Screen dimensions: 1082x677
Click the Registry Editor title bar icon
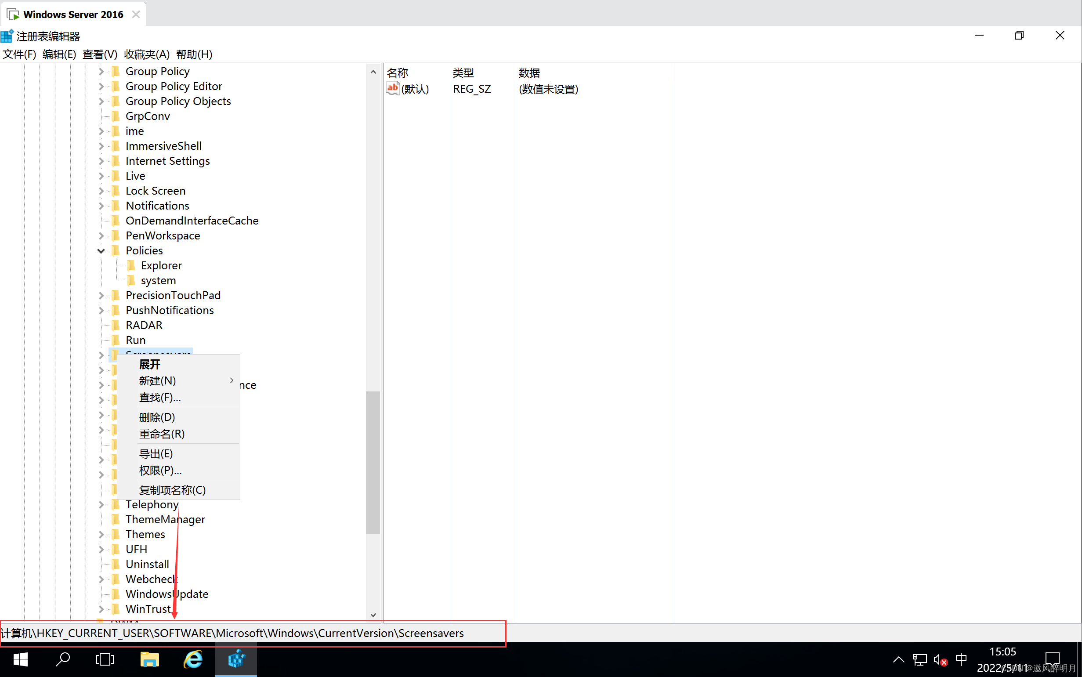7,36
